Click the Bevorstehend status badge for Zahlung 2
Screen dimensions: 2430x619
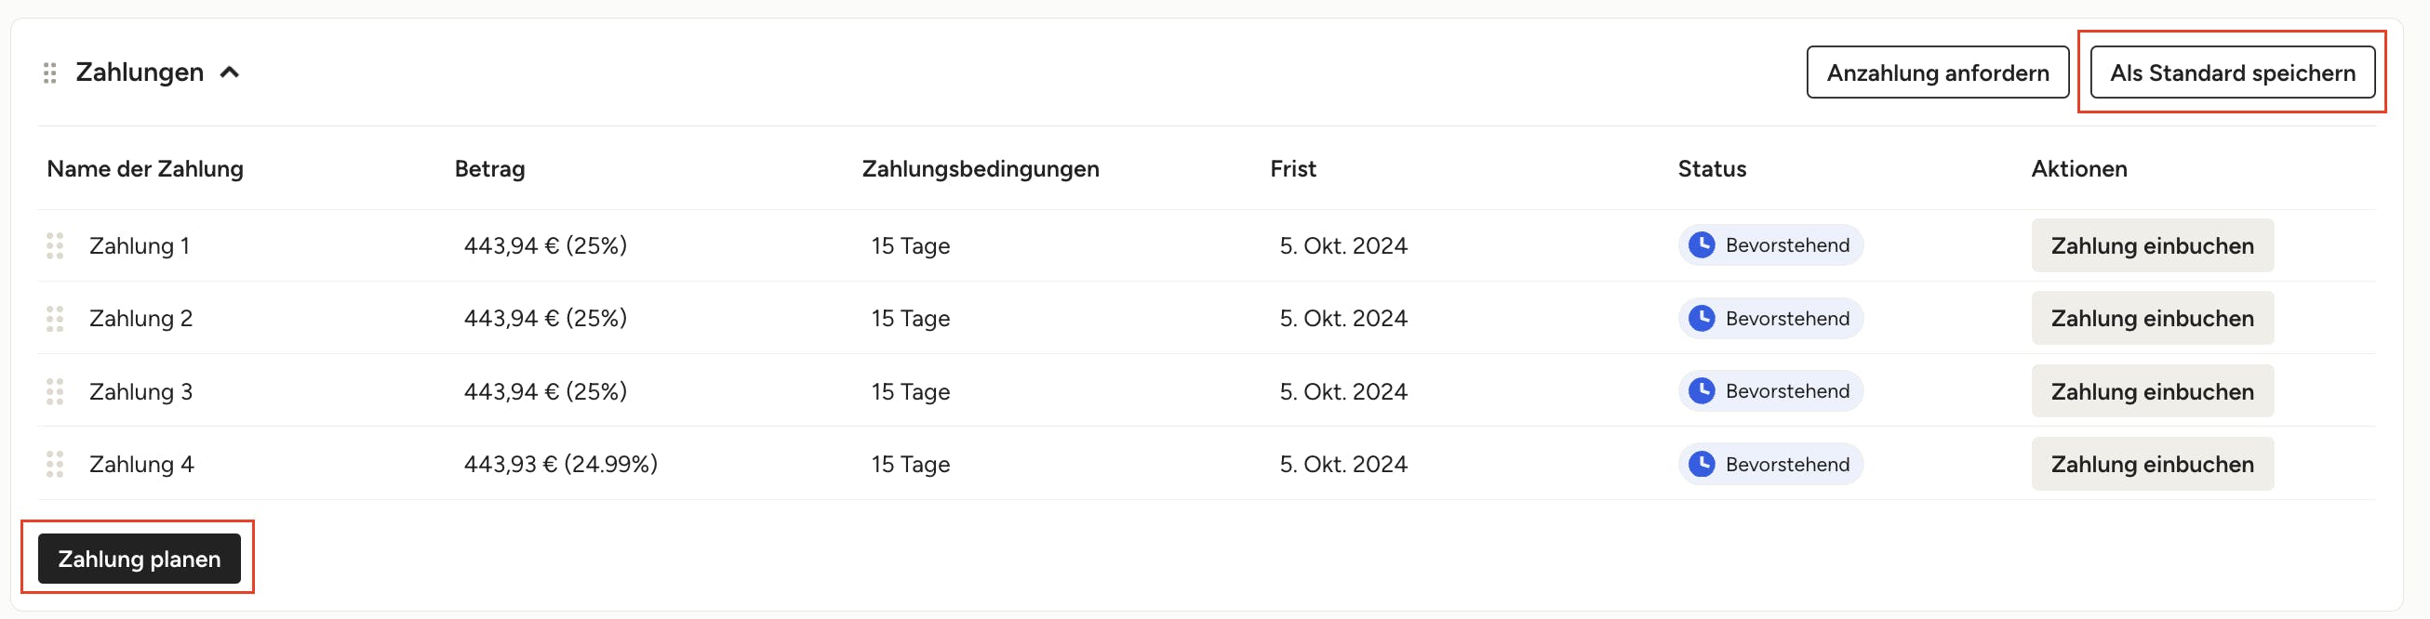pos(1769,319)
